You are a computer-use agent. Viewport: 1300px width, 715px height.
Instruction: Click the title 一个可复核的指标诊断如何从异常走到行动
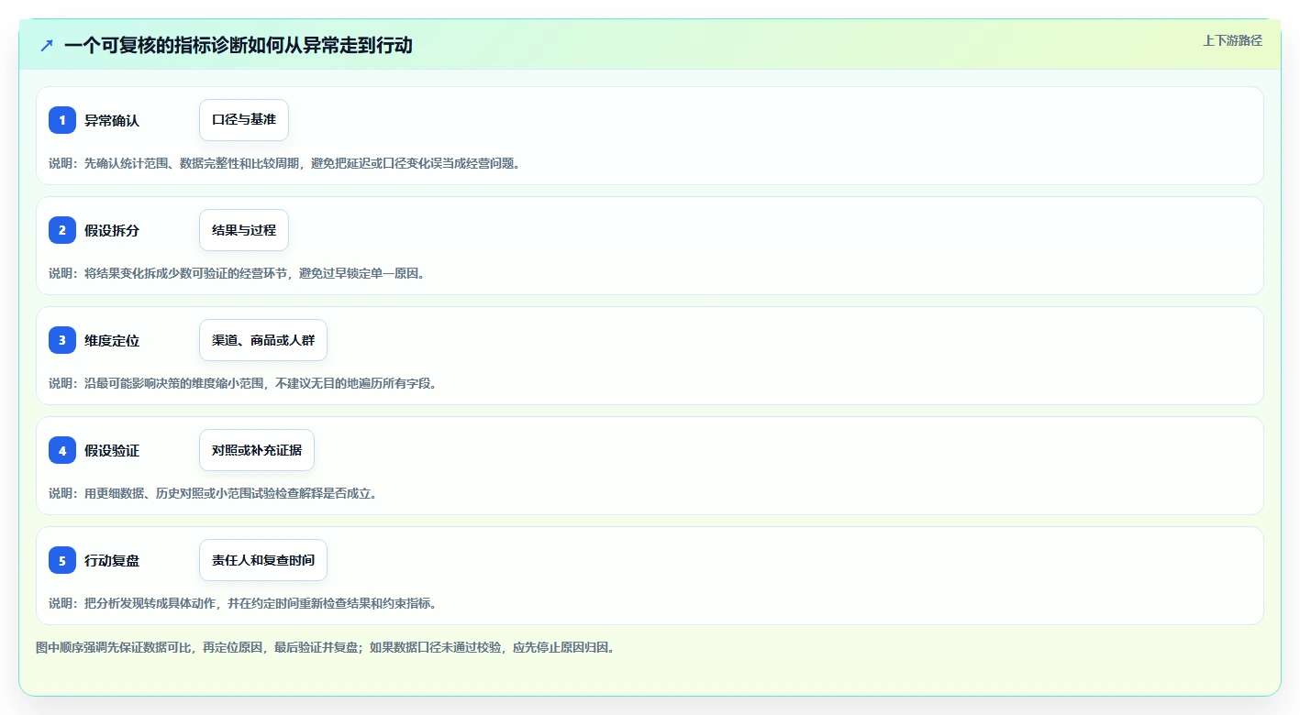[x=239, y=45]
